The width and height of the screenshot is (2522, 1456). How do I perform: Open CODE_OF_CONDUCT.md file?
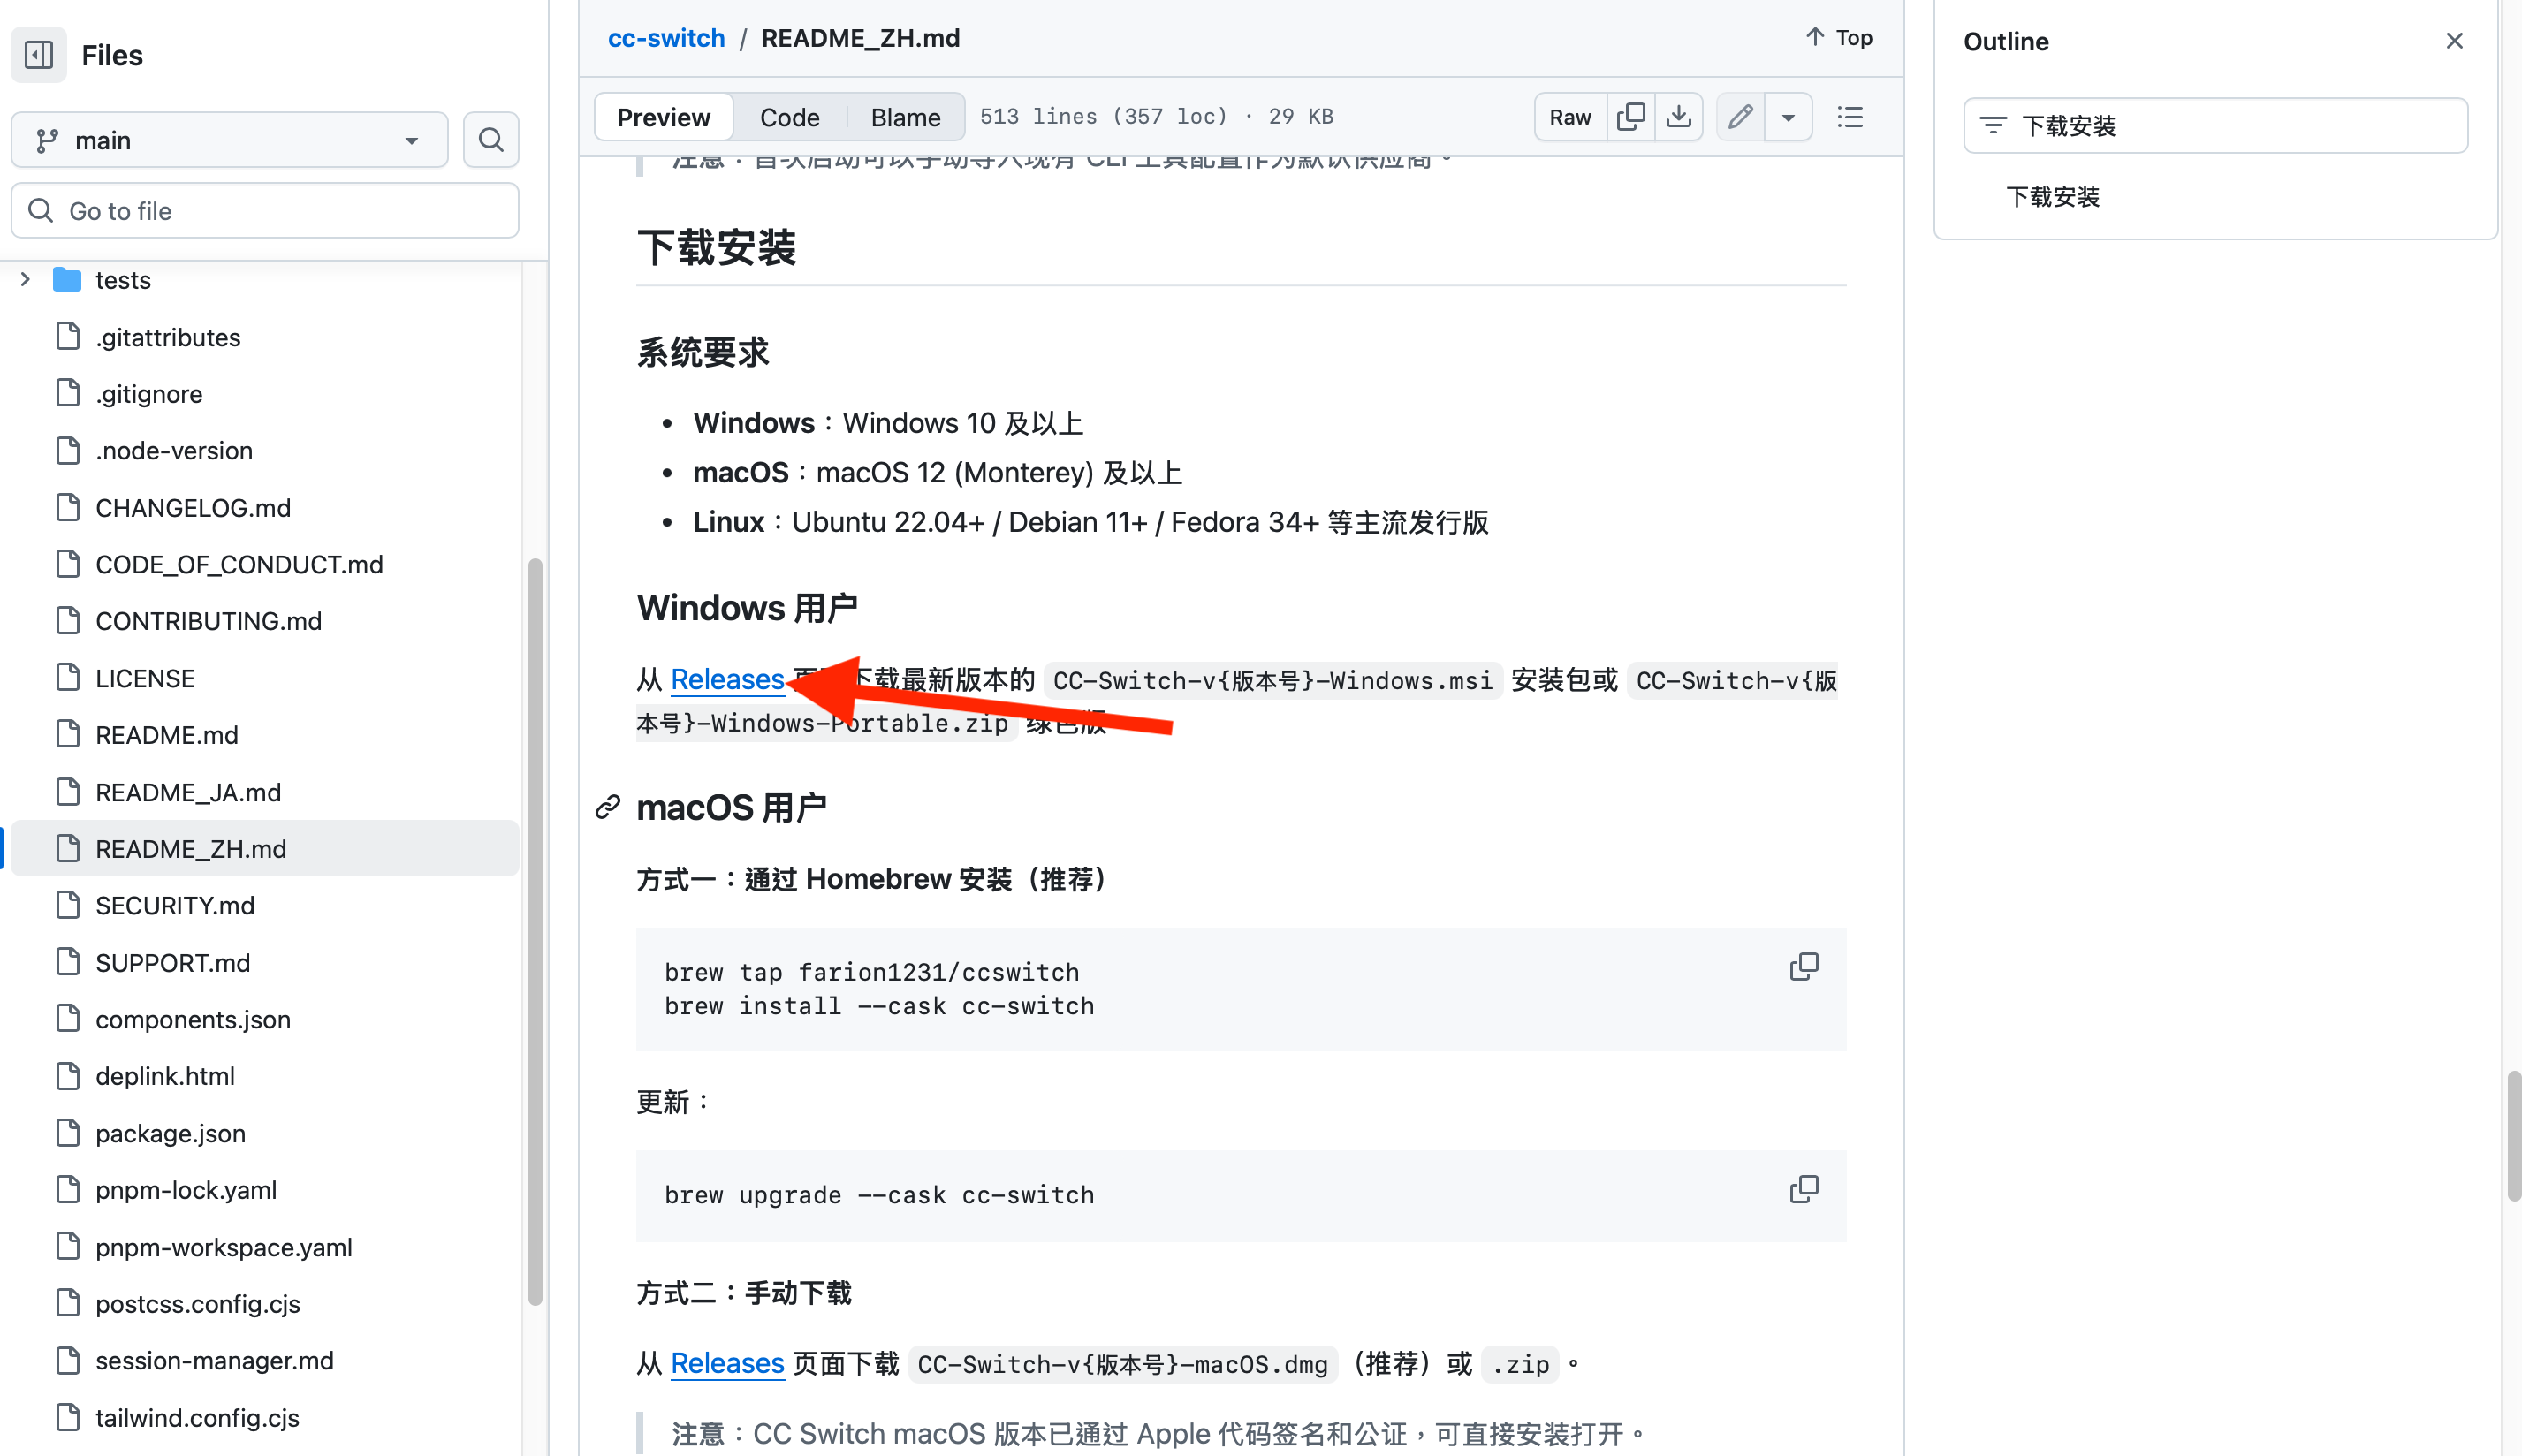pos(239,565)
